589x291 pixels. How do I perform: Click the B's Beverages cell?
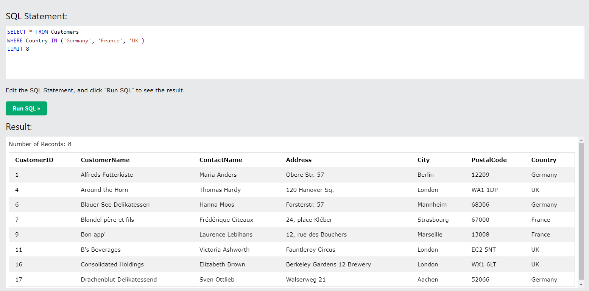point(101,249)
